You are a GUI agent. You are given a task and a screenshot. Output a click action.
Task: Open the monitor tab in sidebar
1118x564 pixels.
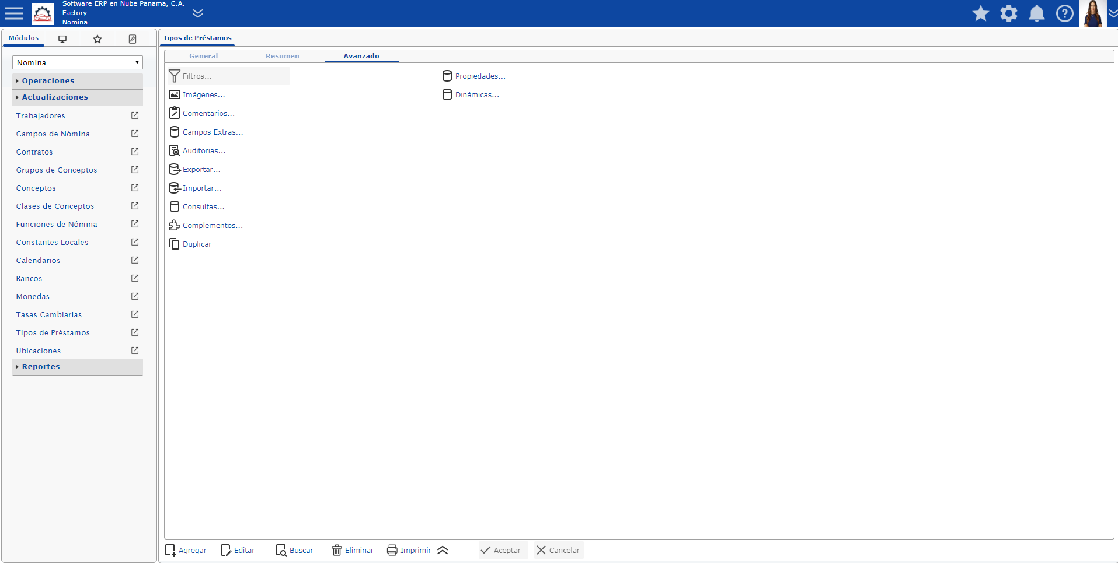pos(62,39)
